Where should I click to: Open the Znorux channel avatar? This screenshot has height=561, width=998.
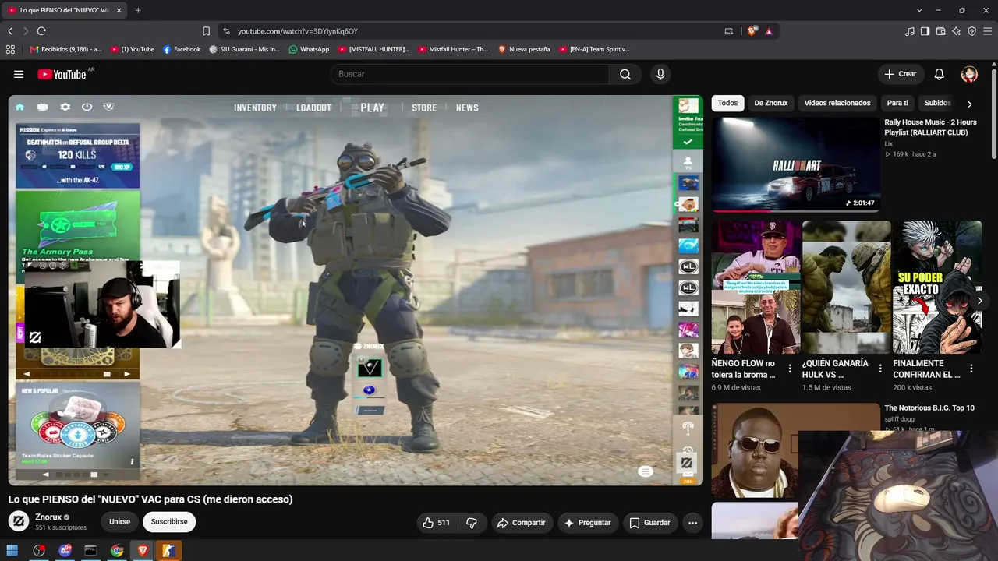point(19,521)
